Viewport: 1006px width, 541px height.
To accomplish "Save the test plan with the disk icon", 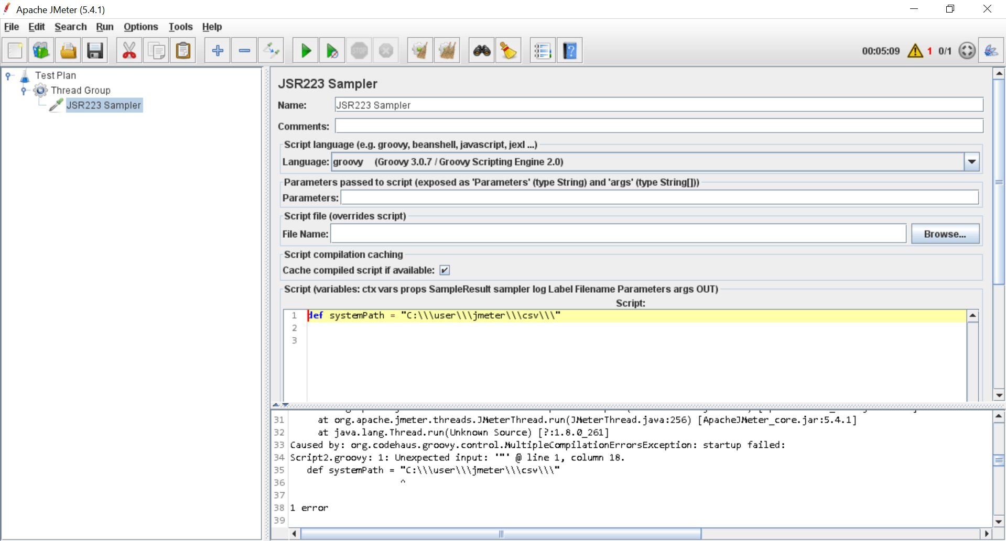I will pyautogui.click(x=95, y=50).
